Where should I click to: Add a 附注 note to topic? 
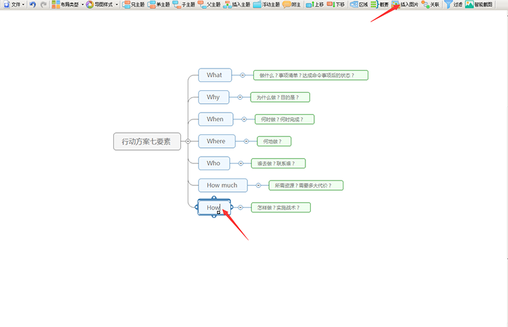click(292, 4)
